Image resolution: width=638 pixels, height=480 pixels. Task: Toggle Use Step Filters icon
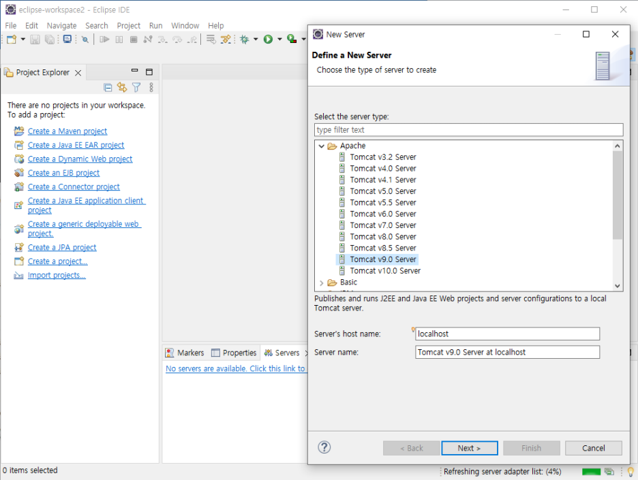click(x=226, y=39)
